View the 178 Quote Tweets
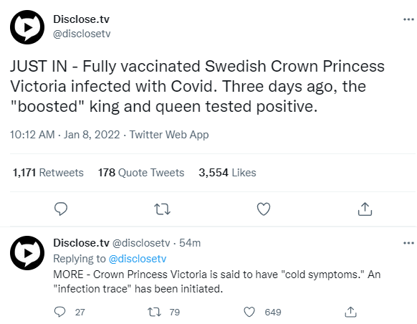The image size is (417, 324). [x=141, y=173]
